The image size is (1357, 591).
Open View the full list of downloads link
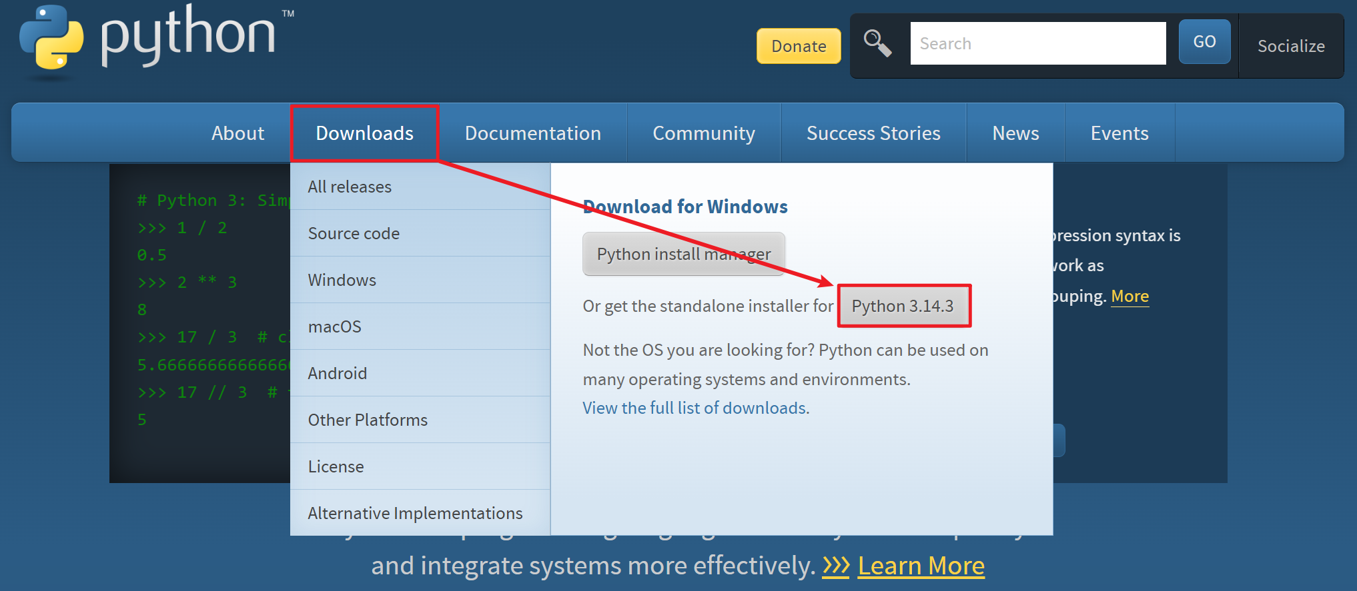coord(696,408)
